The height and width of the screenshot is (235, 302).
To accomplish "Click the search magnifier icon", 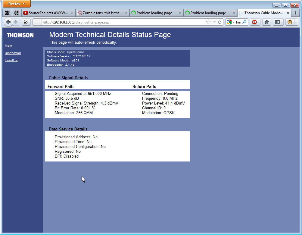I will pos(244,22).
